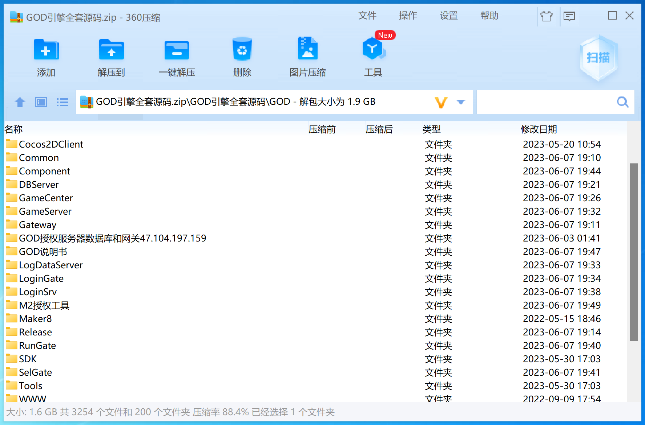Click the date 2022-05-15 18:46

(562, 319)
